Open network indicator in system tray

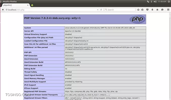(148, 2)
